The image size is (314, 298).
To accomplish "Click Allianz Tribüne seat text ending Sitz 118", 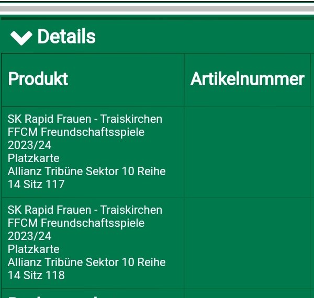I will click(86, 262).
